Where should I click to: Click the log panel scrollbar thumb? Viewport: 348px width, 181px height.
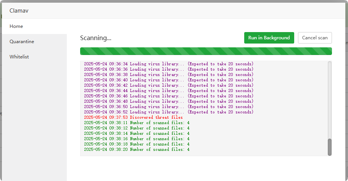coord(330,147)
